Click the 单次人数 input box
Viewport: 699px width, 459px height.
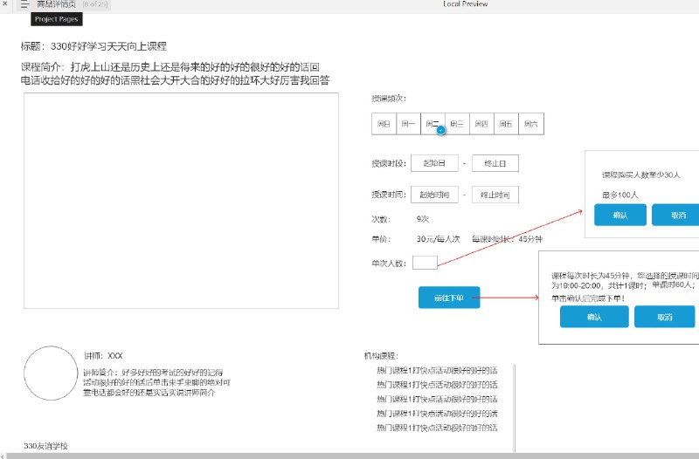pyautogui.click(x=425, y=263)
